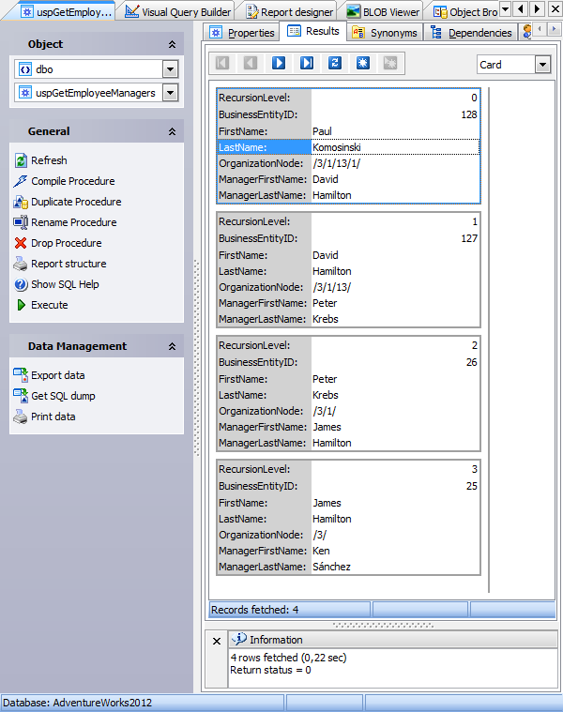Click the Execute green play icon

[x=22, y=305]
